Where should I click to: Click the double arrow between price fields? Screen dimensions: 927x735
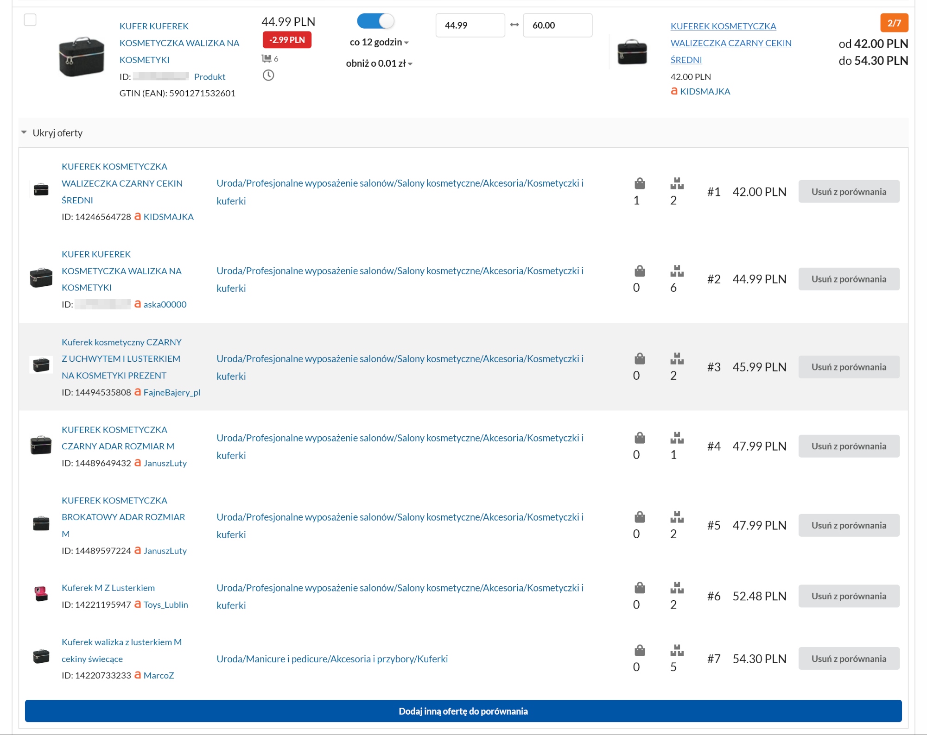tap(514, 25)
